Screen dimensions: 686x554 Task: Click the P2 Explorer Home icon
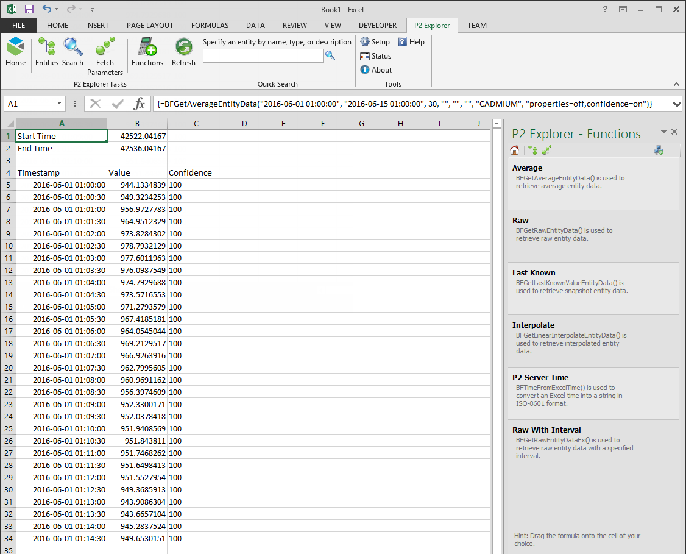[15, 51]
